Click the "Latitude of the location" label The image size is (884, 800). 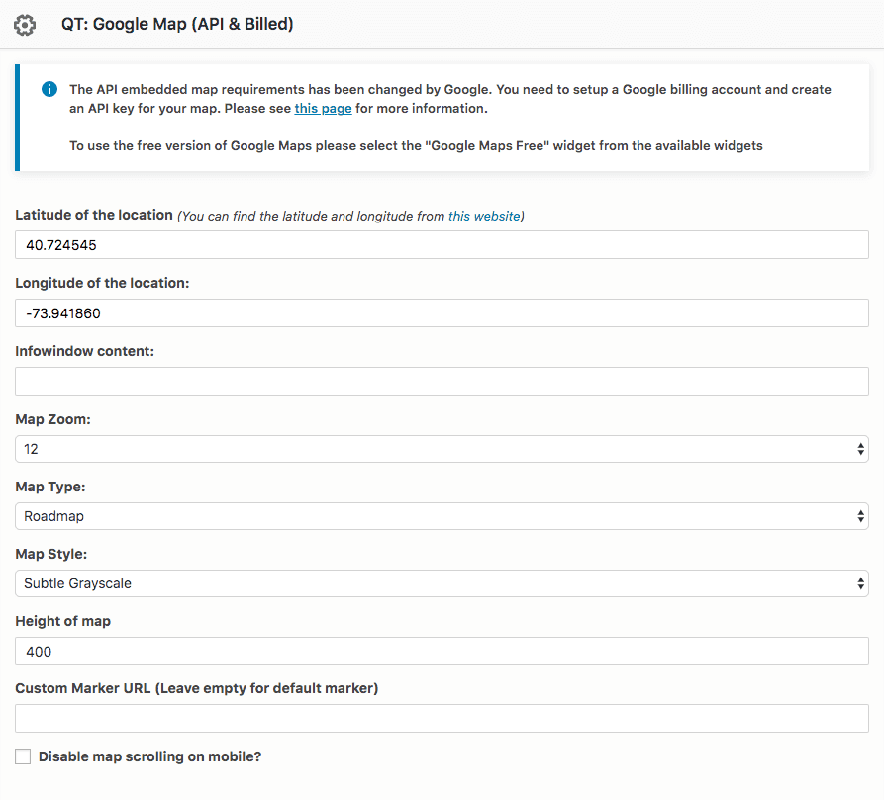pos(94,215)
